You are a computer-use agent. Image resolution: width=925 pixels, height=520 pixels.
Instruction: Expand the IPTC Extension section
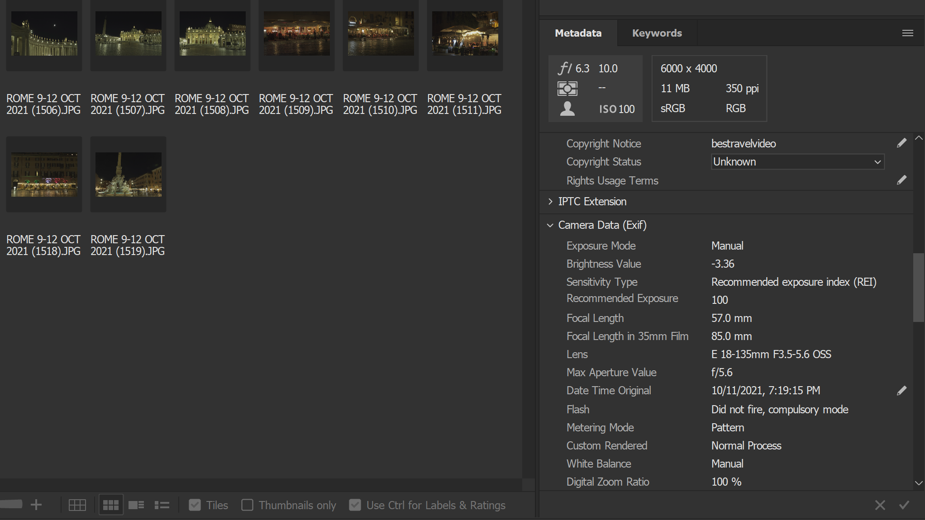coord(550,202)
